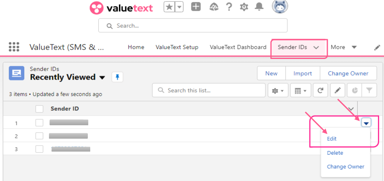Expand the Recently Viewed list view dropdown

102,78
